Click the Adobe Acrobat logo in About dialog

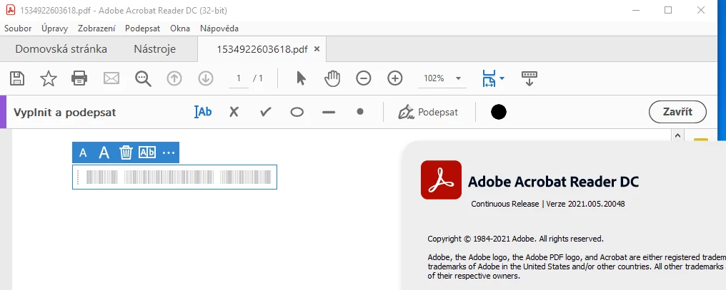tap(441, 180)
